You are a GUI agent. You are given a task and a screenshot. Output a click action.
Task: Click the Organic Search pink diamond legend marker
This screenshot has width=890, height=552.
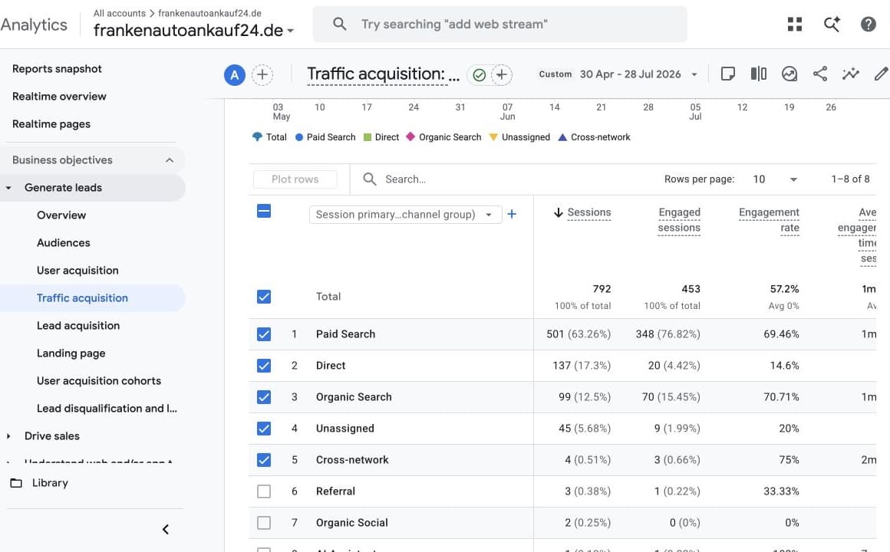(x=410, y=136)
